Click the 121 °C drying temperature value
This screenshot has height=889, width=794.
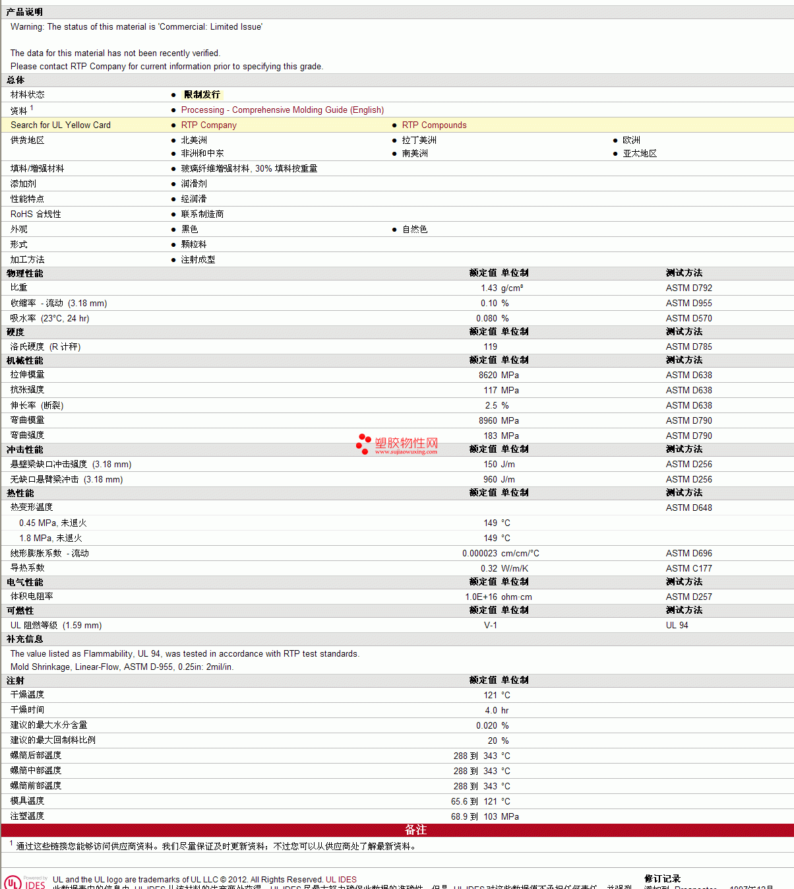coord(497,696)
